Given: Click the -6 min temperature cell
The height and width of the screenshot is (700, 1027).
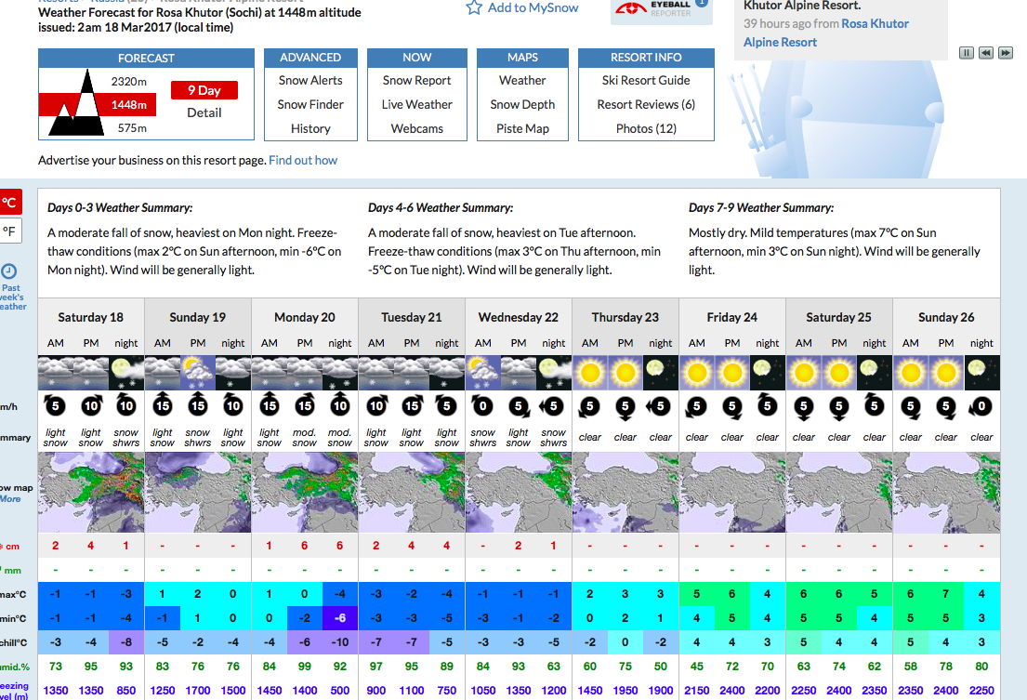Looking at the screenshot, I should pos(340,618).
